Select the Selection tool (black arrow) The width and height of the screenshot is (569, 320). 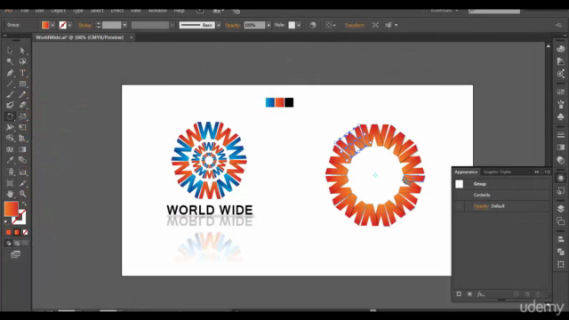point(10,51)
